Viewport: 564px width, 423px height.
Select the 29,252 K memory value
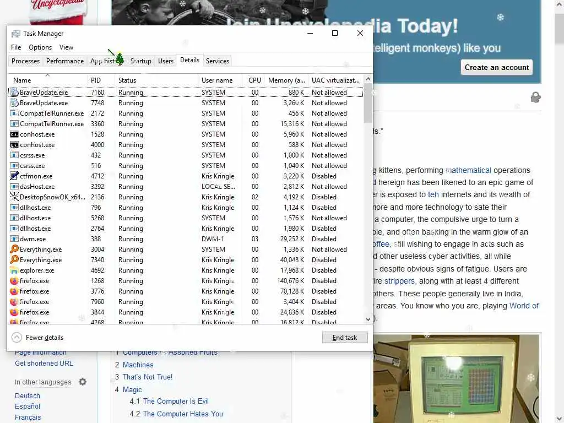coord(292,239)
